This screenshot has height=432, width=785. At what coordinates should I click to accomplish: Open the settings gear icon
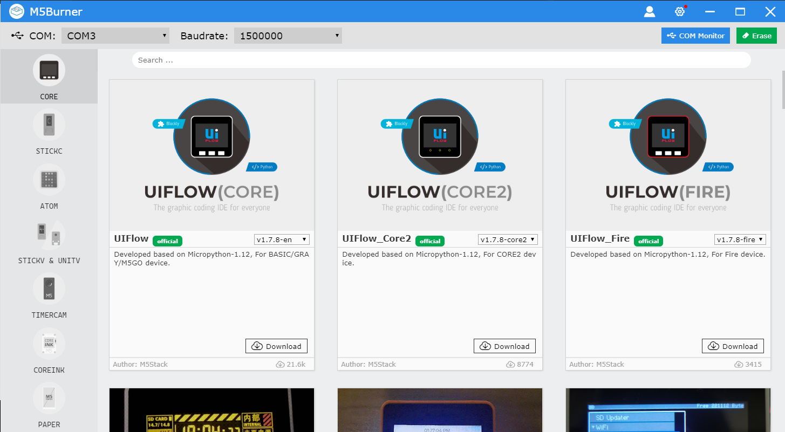pos(680,11)
